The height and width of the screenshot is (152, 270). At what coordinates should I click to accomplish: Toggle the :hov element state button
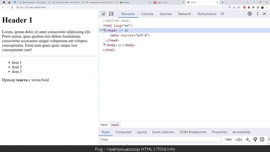click(x=228, y=139)
